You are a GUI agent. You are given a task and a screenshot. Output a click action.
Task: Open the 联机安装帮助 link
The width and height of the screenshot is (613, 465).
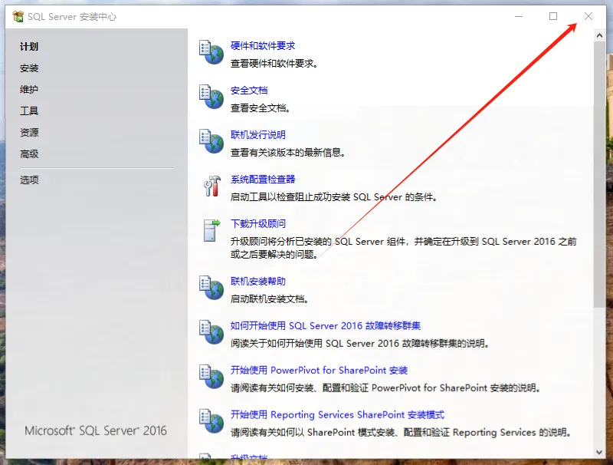(258, 282)
